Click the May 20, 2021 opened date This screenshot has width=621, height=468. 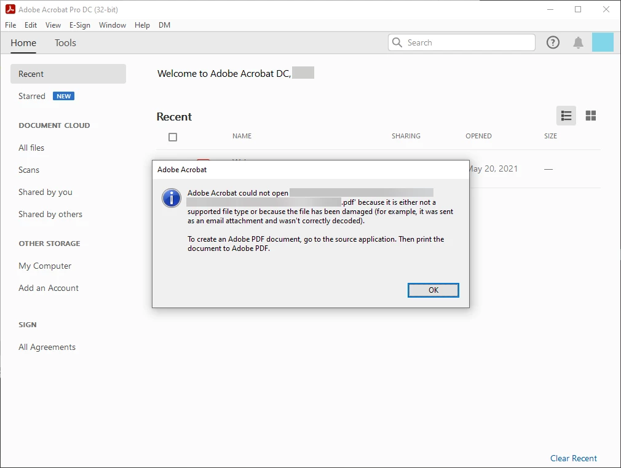pos(494,169)
